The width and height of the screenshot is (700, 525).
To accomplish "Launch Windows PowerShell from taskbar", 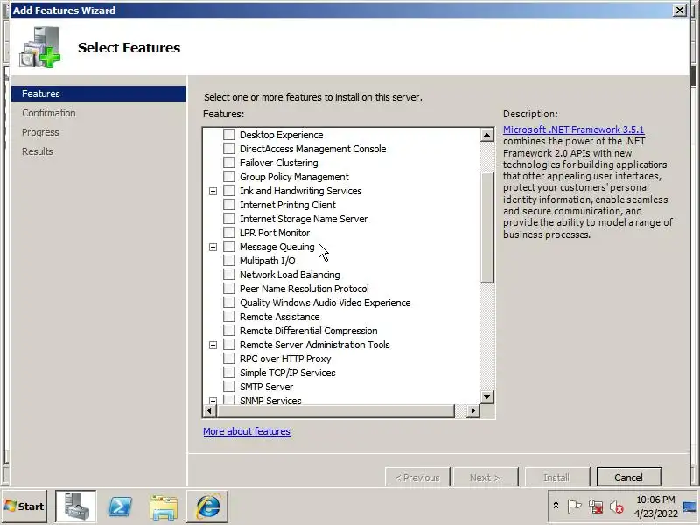I will pyautogui.click(x=120, y=507).
